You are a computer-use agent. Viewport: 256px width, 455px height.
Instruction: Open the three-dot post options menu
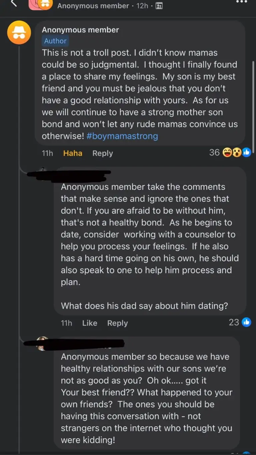241,2
